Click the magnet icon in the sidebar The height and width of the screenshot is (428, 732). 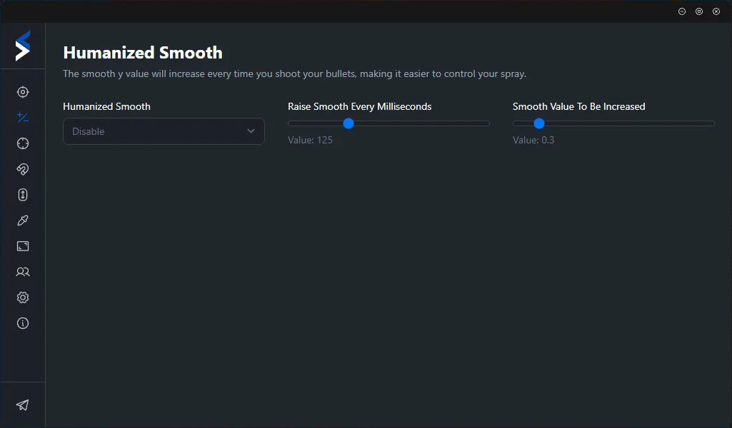23,169
